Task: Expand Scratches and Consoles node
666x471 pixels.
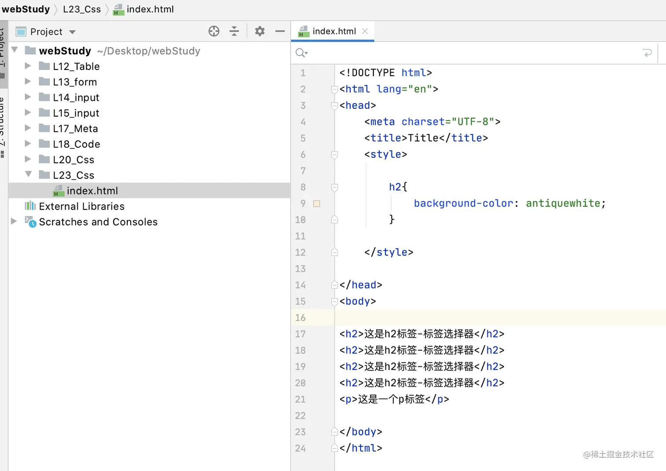Action: [14, 221]
